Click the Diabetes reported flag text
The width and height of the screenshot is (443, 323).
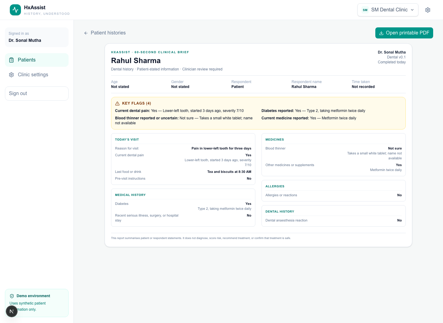pyautogui.click(x=313, y=111)
